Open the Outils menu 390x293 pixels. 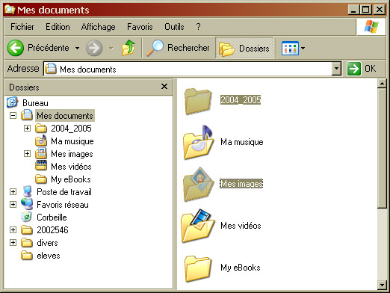tap(174, 27)
